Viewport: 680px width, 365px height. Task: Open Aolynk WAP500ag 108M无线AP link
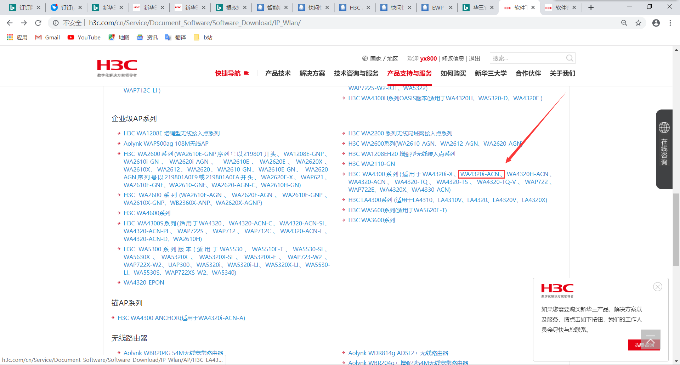pos(166,144)
